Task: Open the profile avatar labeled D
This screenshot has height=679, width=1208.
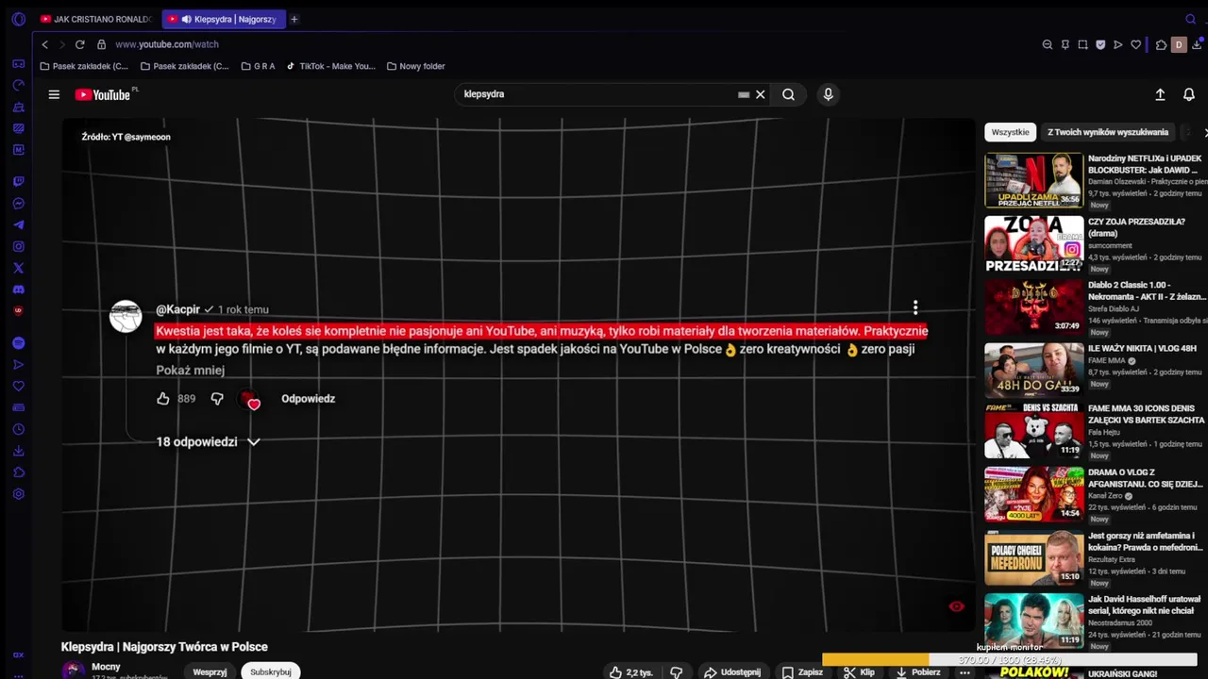Action: click(1178, 44)
